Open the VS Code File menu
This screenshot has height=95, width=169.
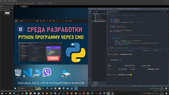coord(92,9)
